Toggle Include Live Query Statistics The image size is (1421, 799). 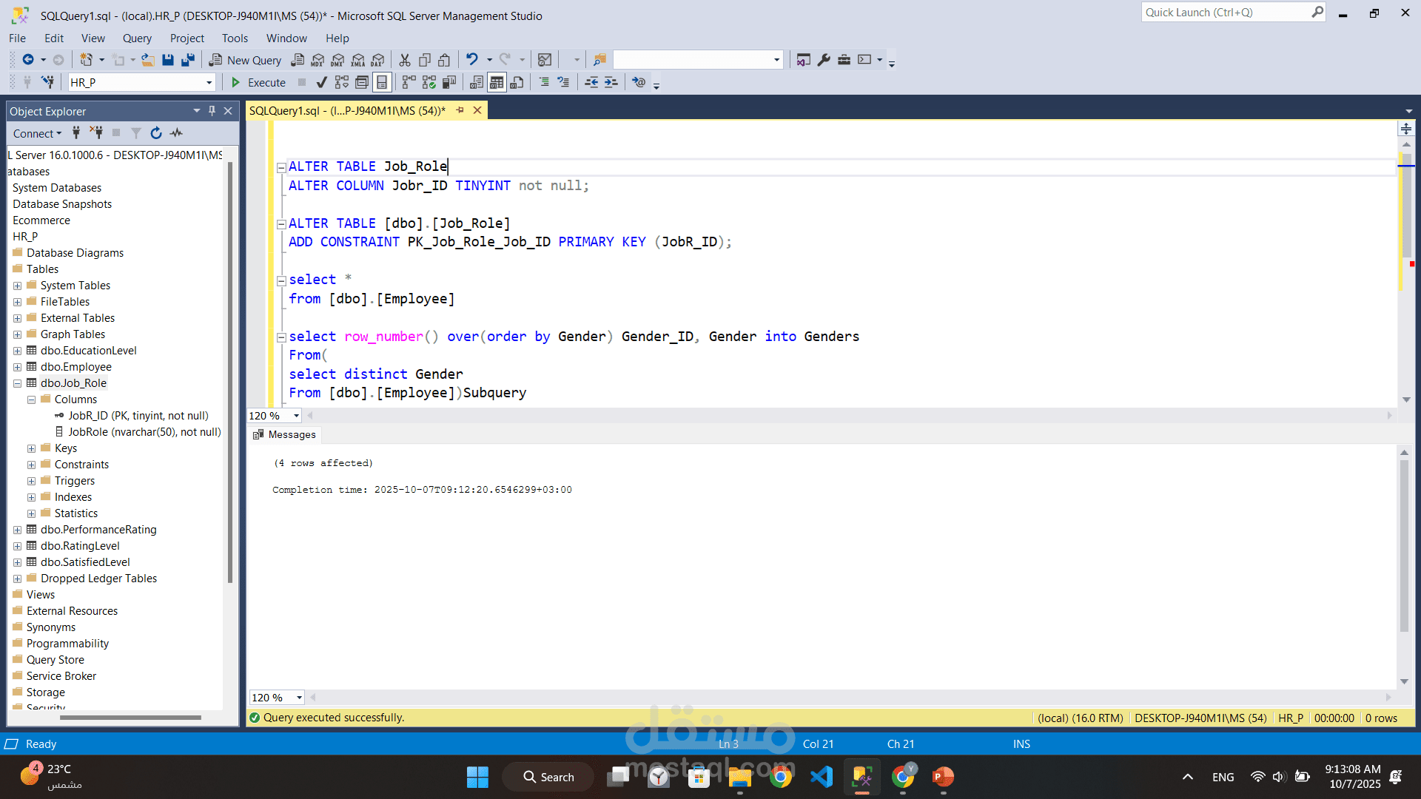coord(429,82)
